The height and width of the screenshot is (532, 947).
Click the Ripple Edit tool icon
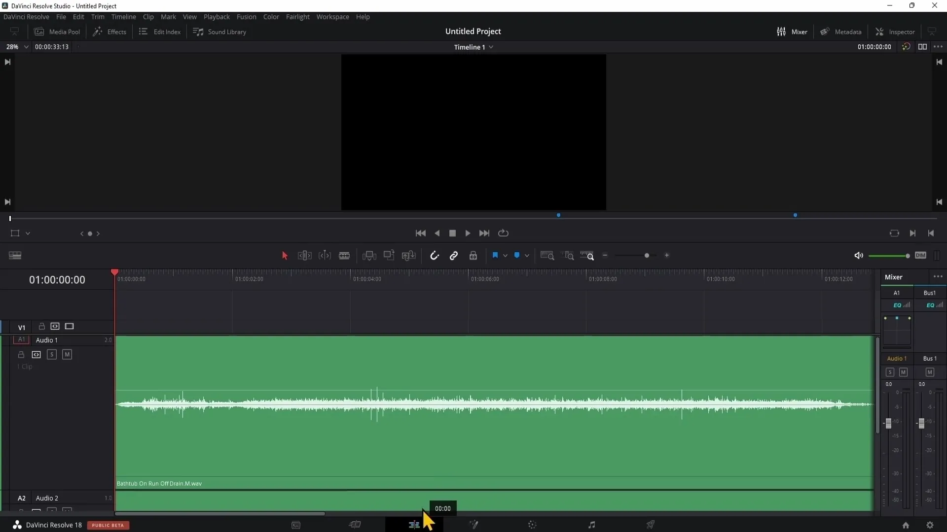304,255
